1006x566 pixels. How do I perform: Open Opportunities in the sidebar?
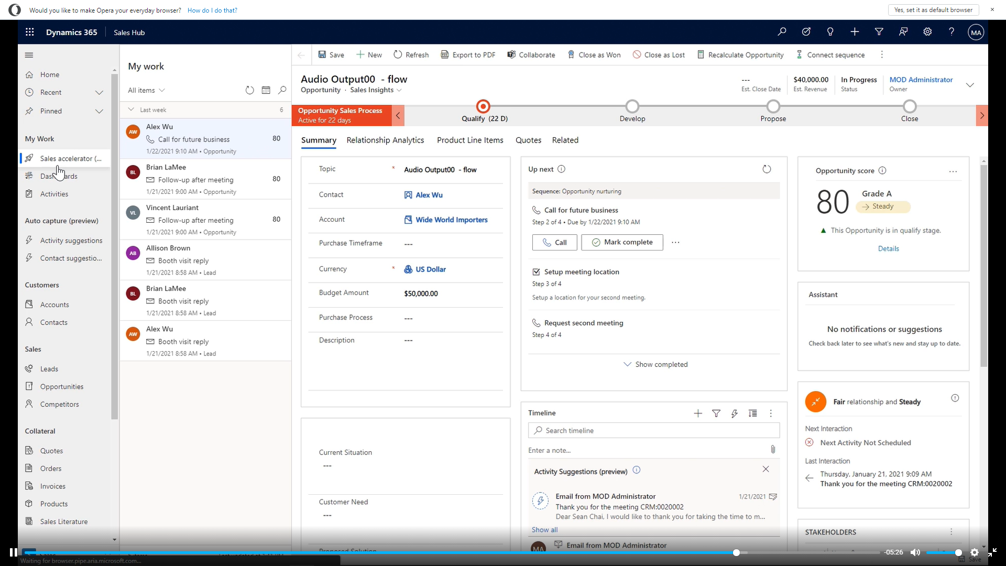tap(62, 387)
